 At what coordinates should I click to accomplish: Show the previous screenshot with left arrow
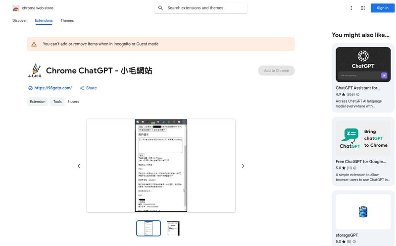pyautogui.click(x=79, y=166)
